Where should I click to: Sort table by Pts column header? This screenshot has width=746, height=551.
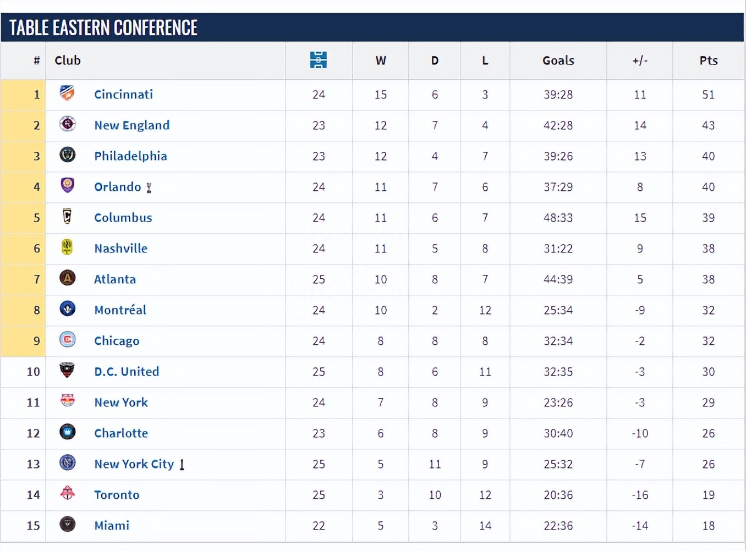point(708,60)
